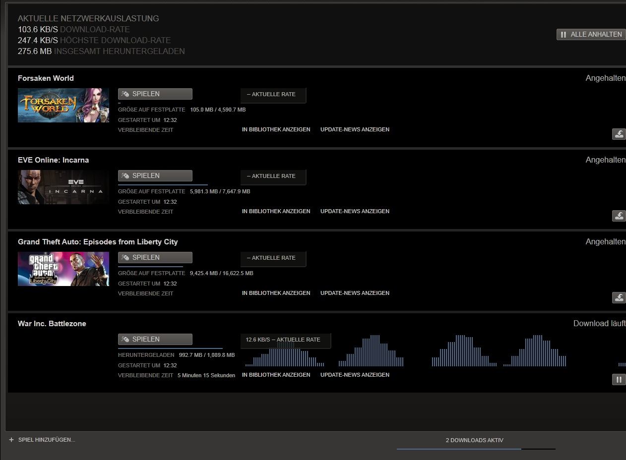Viewport: 626px width, 460px height.
Task: Resume the EVE Online: Incarna download via its icon
Action: (x=619, y=216)
